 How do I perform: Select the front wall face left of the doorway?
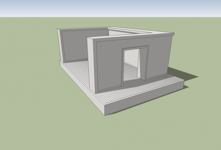[109, 66]
